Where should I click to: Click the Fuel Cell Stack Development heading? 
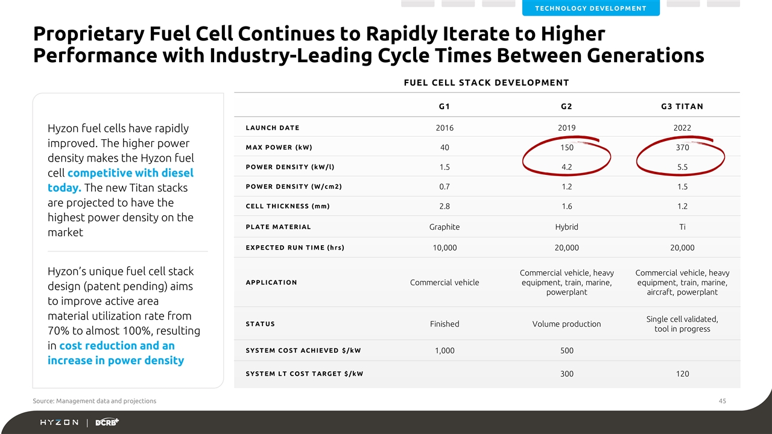(486, 83)
